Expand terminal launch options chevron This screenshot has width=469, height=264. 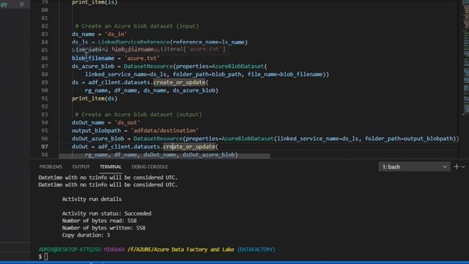[x=463, y=166]
